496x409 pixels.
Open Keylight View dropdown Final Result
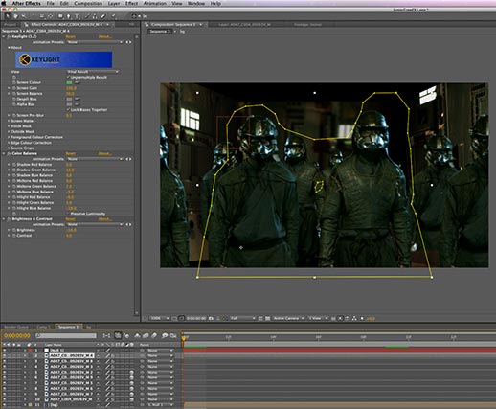coord(93,72)
